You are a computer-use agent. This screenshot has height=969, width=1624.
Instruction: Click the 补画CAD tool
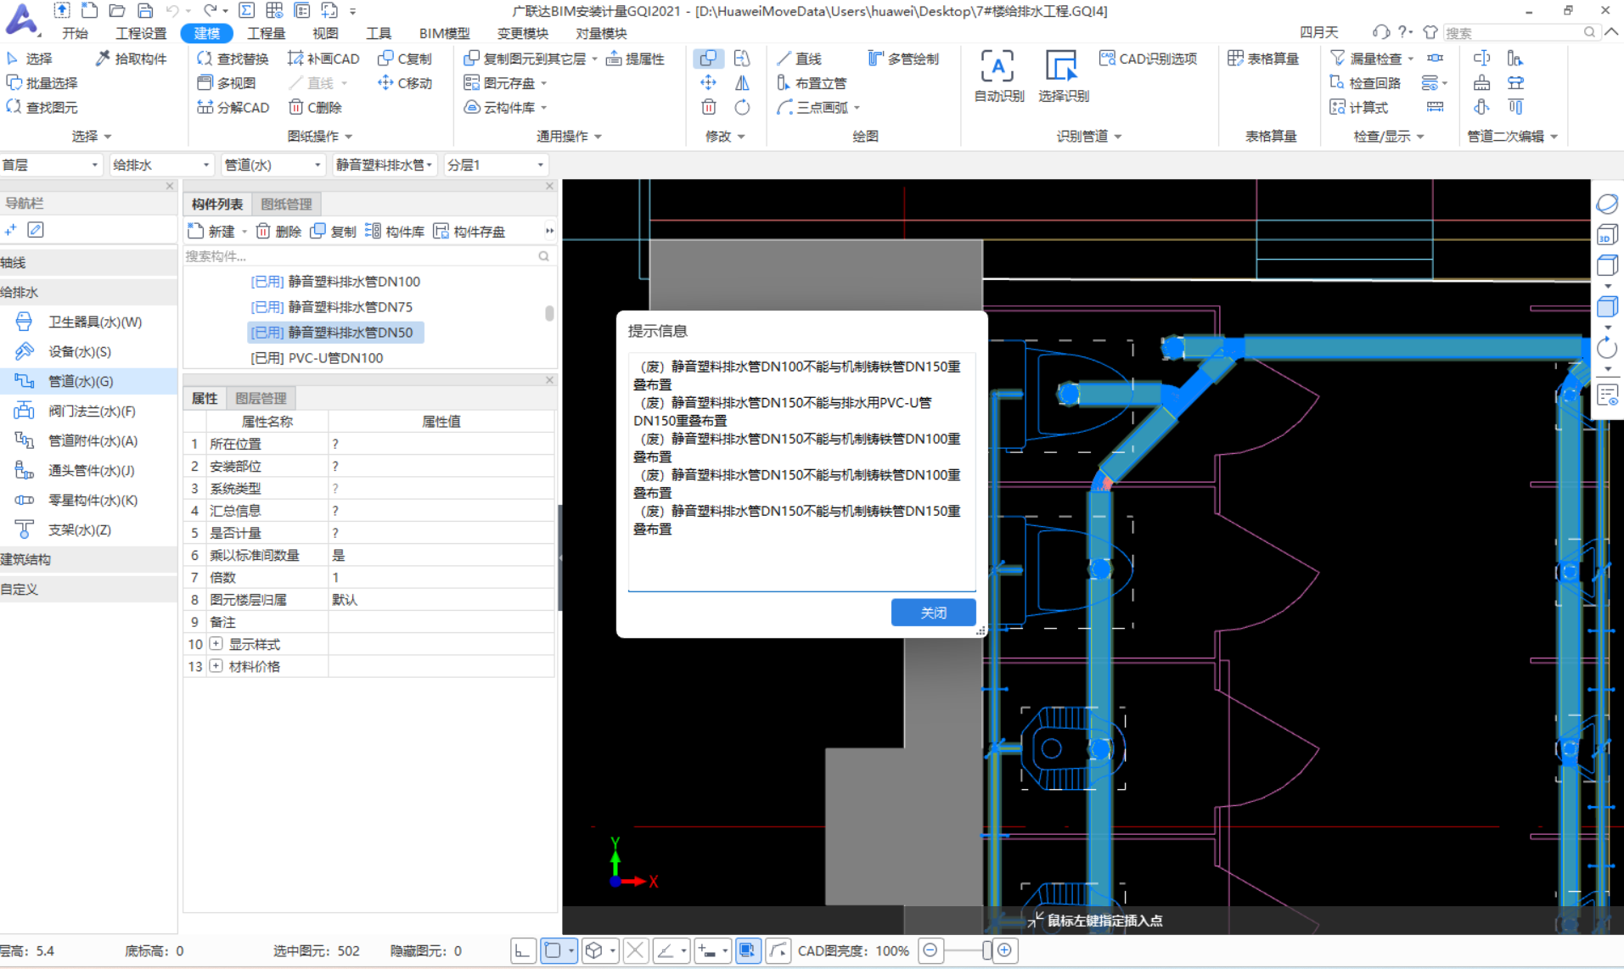pos(323,59)
